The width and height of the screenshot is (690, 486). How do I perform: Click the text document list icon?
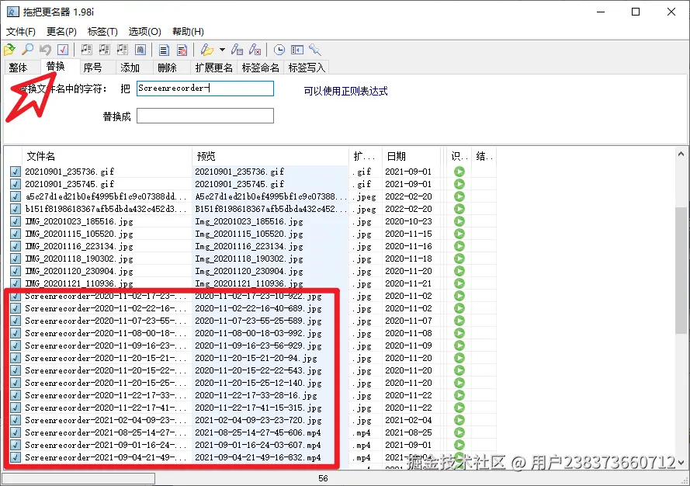pyautogui.click(x=164, y=50)
